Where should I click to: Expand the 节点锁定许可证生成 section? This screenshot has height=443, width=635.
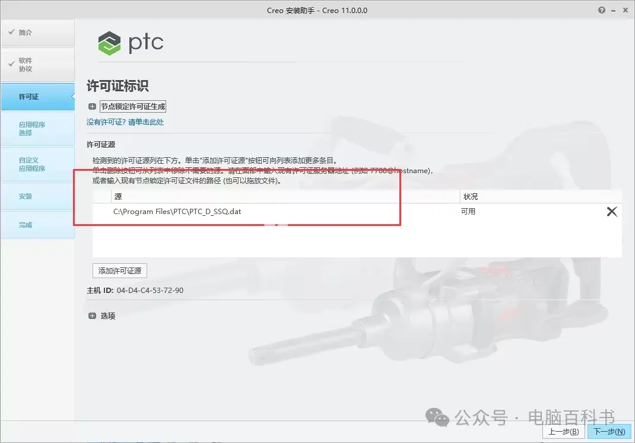point(93,106)
